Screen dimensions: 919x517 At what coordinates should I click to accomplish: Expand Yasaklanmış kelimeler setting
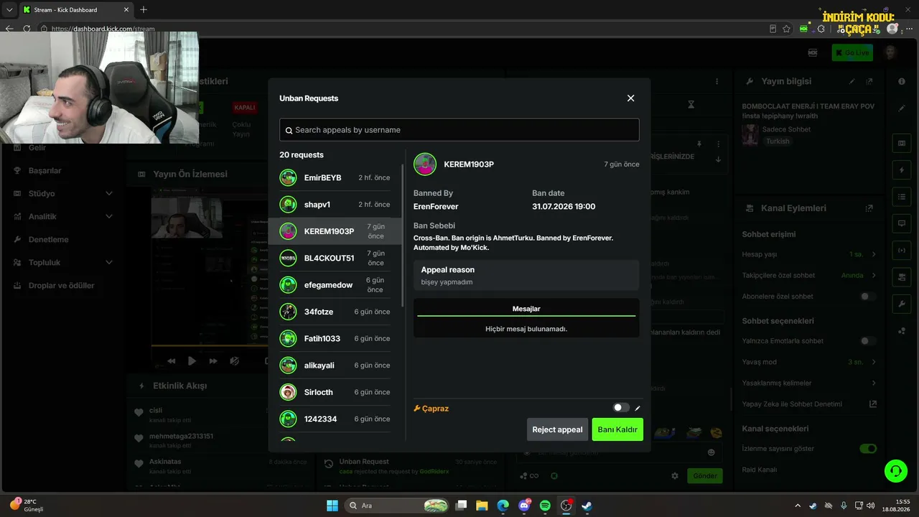(809, 383)
